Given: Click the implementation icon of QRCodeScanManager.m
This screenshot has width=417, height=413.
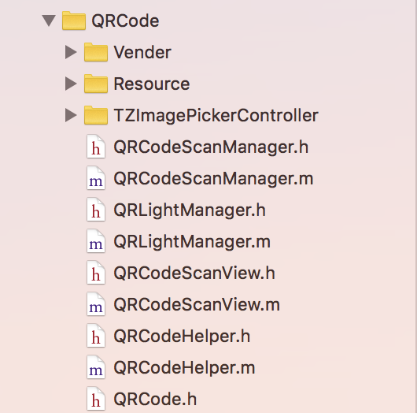Looking at the screenshot, I should pyautogui.click(x=96, y=178).
